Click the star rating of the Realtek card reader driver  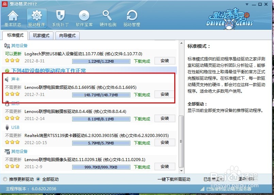(12, 142)
